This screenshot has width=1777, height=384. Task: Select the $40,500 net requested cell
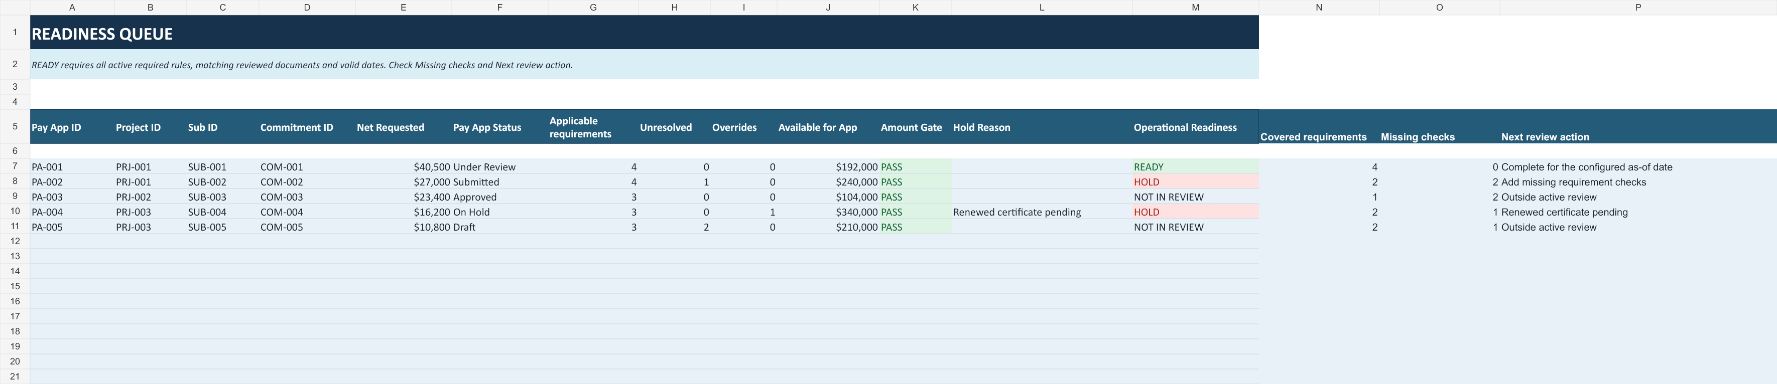(x=404, y=167)
